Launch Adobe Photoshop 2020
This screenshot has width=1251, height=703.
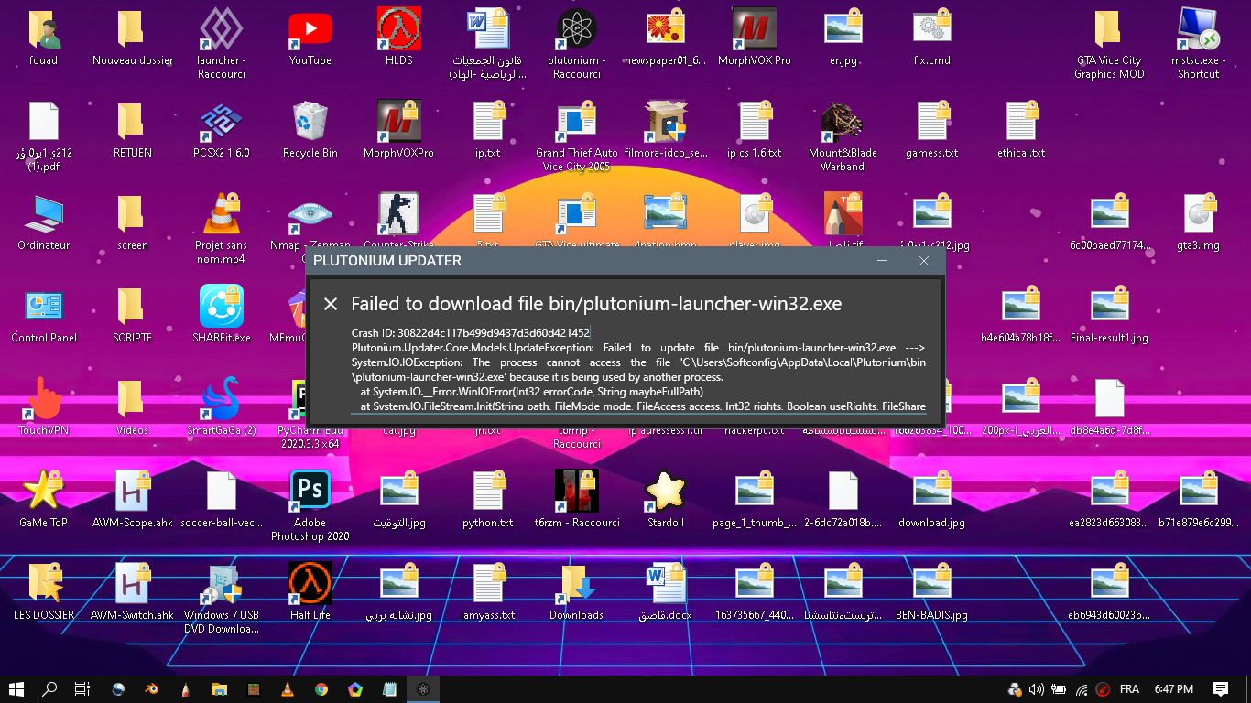(310, 506)
